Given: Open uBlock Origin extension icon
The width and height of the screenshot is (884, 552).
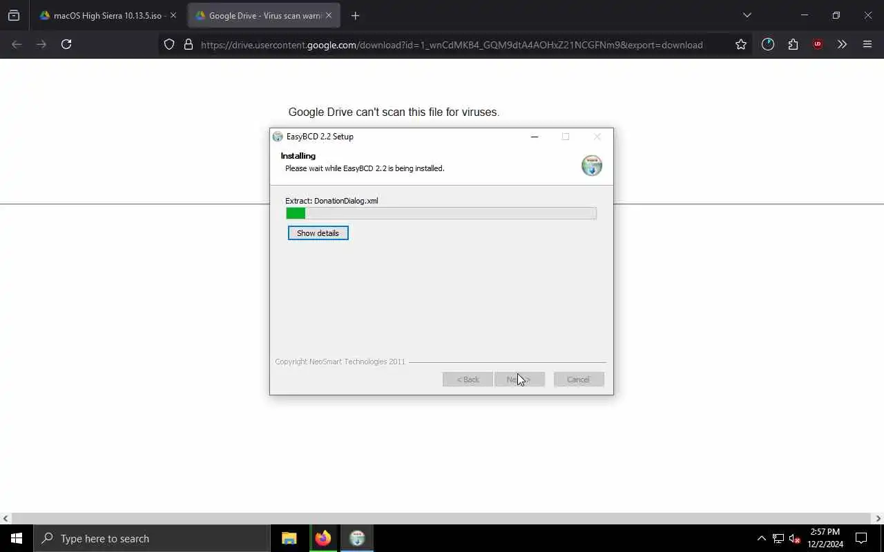Looking at the screenshot, I should [x=818, y=44].
